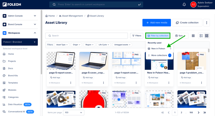Click the sidebar vertical scrollbar

[41, 42]
